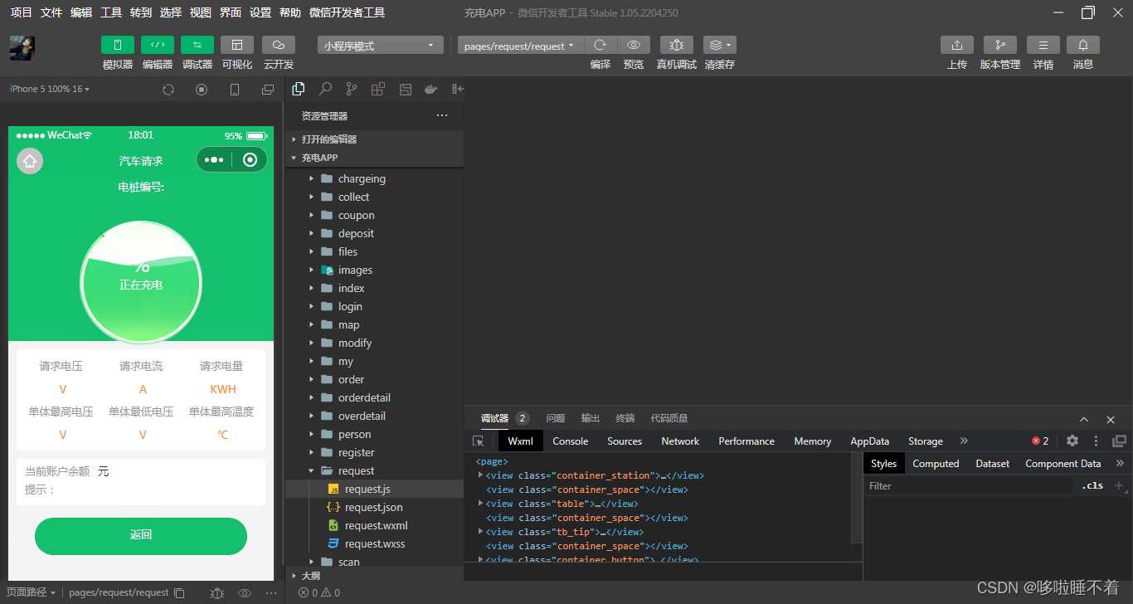Click the 预览 preview eye icon
Viewport: 1133px width, 604px height.
[634, 45]
